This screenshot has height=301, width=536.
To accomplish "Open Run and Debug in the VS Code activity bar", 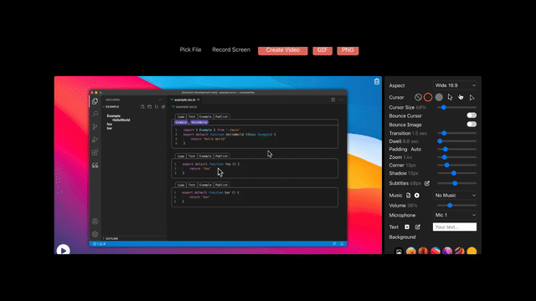I will [95, 140].
